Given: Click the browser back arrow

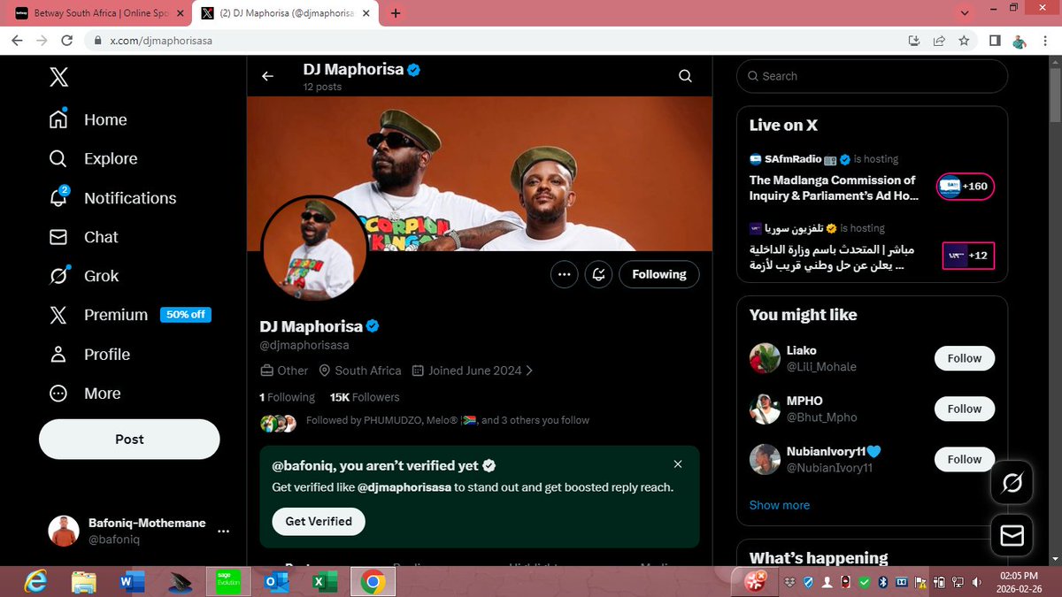Looking at the screenshot, I should pyautogui.click(x=18, y=41).
